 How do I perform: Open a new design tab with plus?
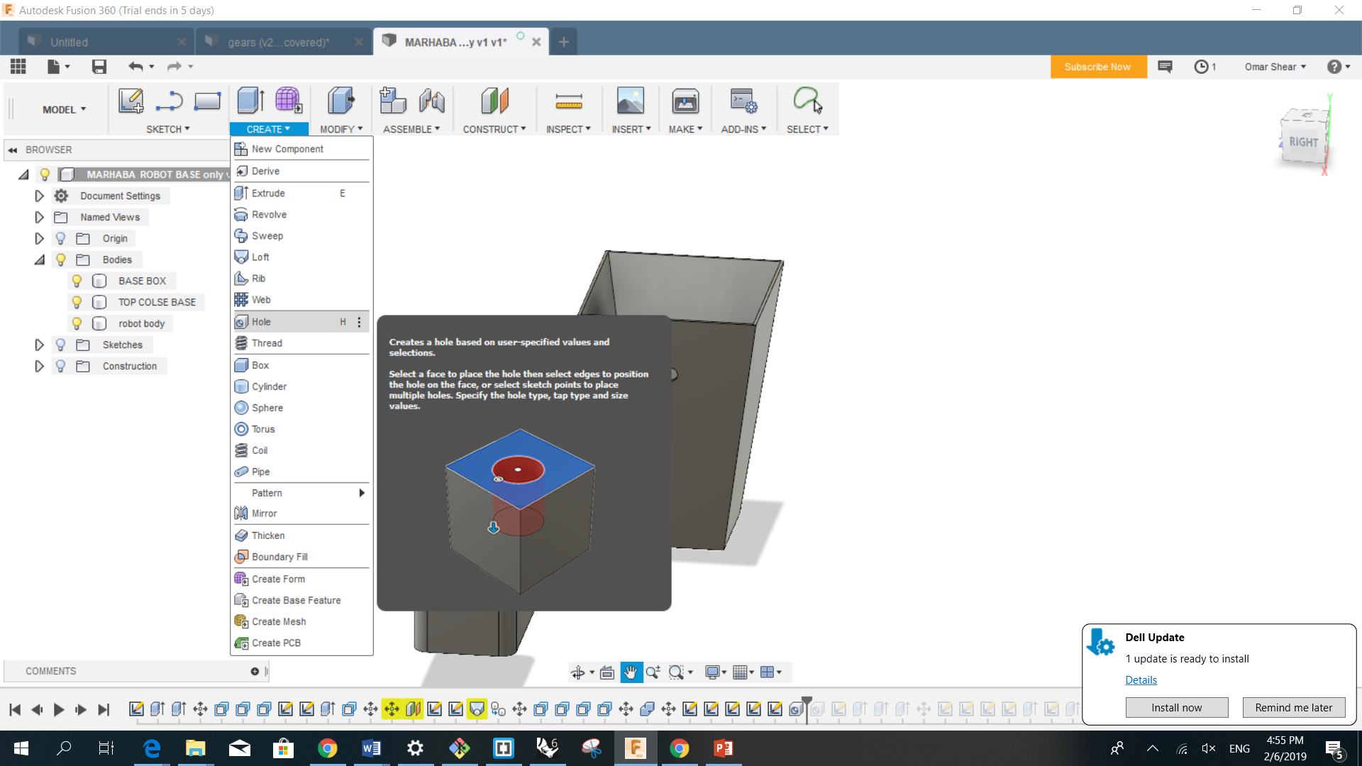coord(563,43)
